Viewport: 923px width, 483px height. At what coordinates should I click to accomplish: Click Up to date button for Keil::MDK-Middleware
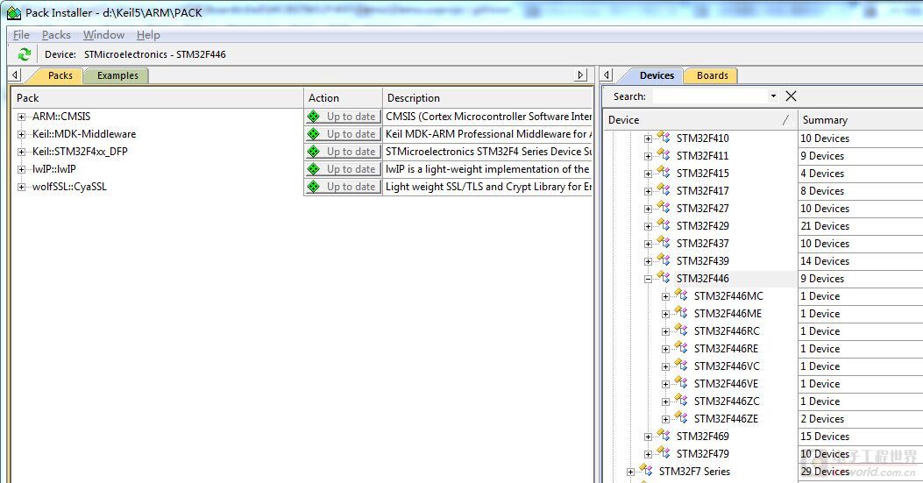pos(344,134)
